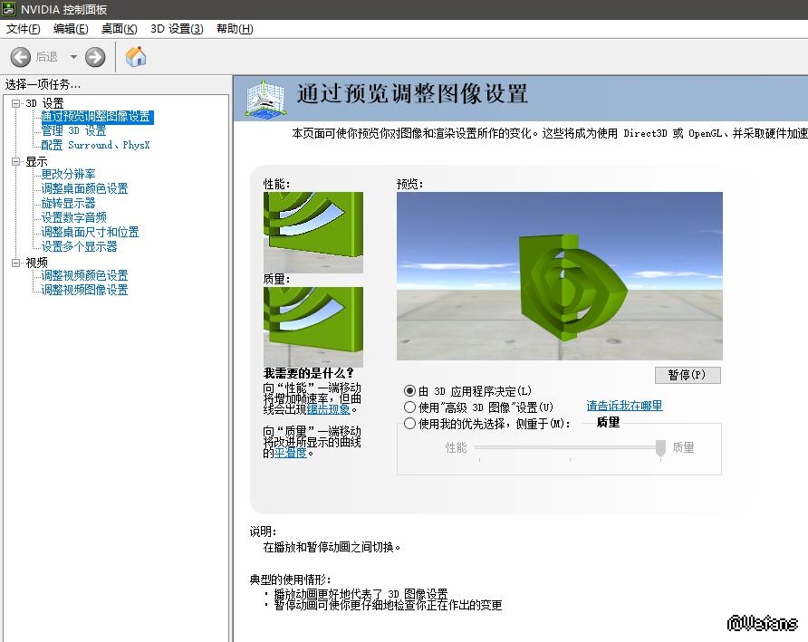Click the NVIDIA title bar app icon
The width and height of the screenshot is (808, 642).
pos(9,9)
